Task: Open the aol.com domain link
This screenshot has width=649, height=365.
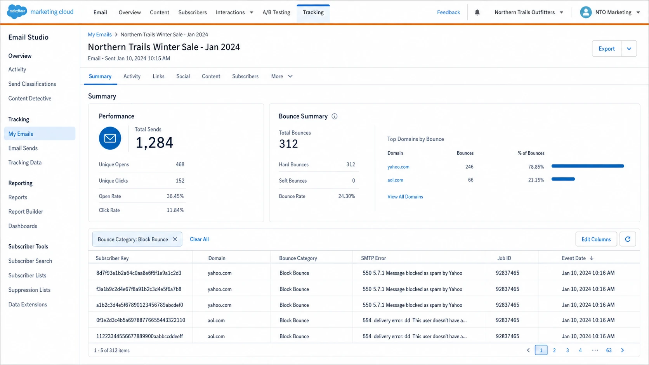Action: click(395, 180)
